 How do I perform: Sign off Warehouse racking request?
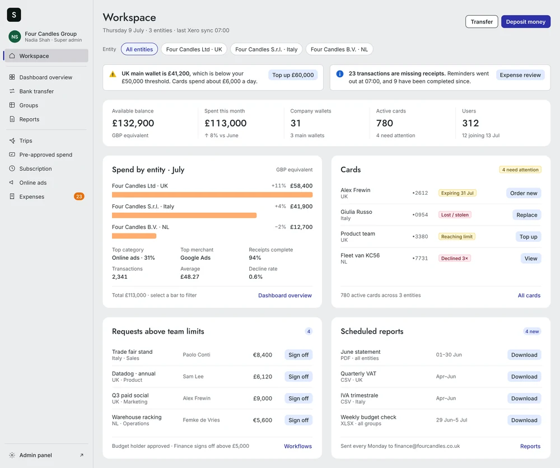298,420
